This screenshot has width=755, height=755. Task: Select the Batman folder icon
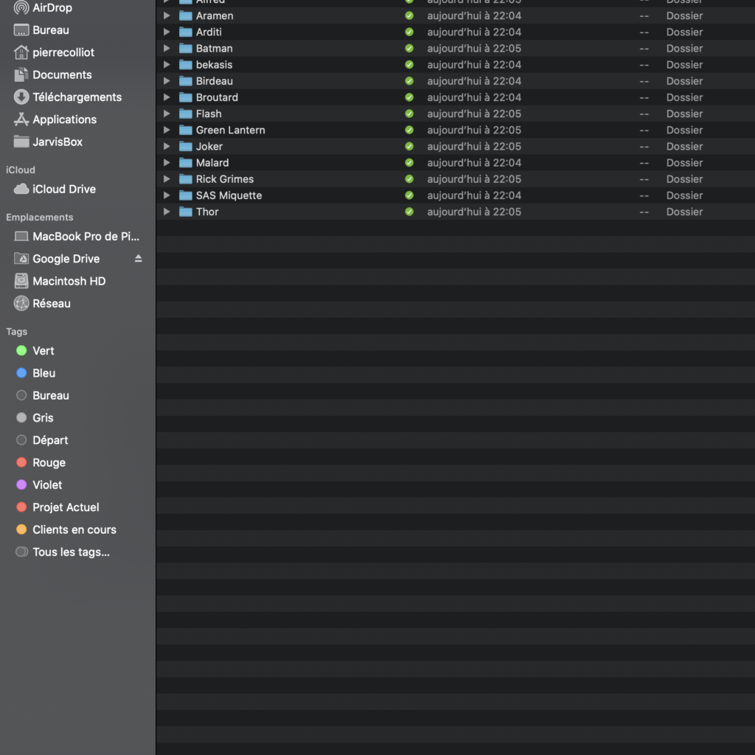(x=186, y=49)
